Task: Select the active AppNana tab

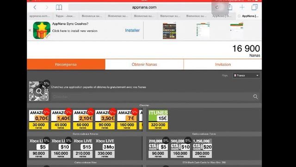Action: click(x=249, y=16)
